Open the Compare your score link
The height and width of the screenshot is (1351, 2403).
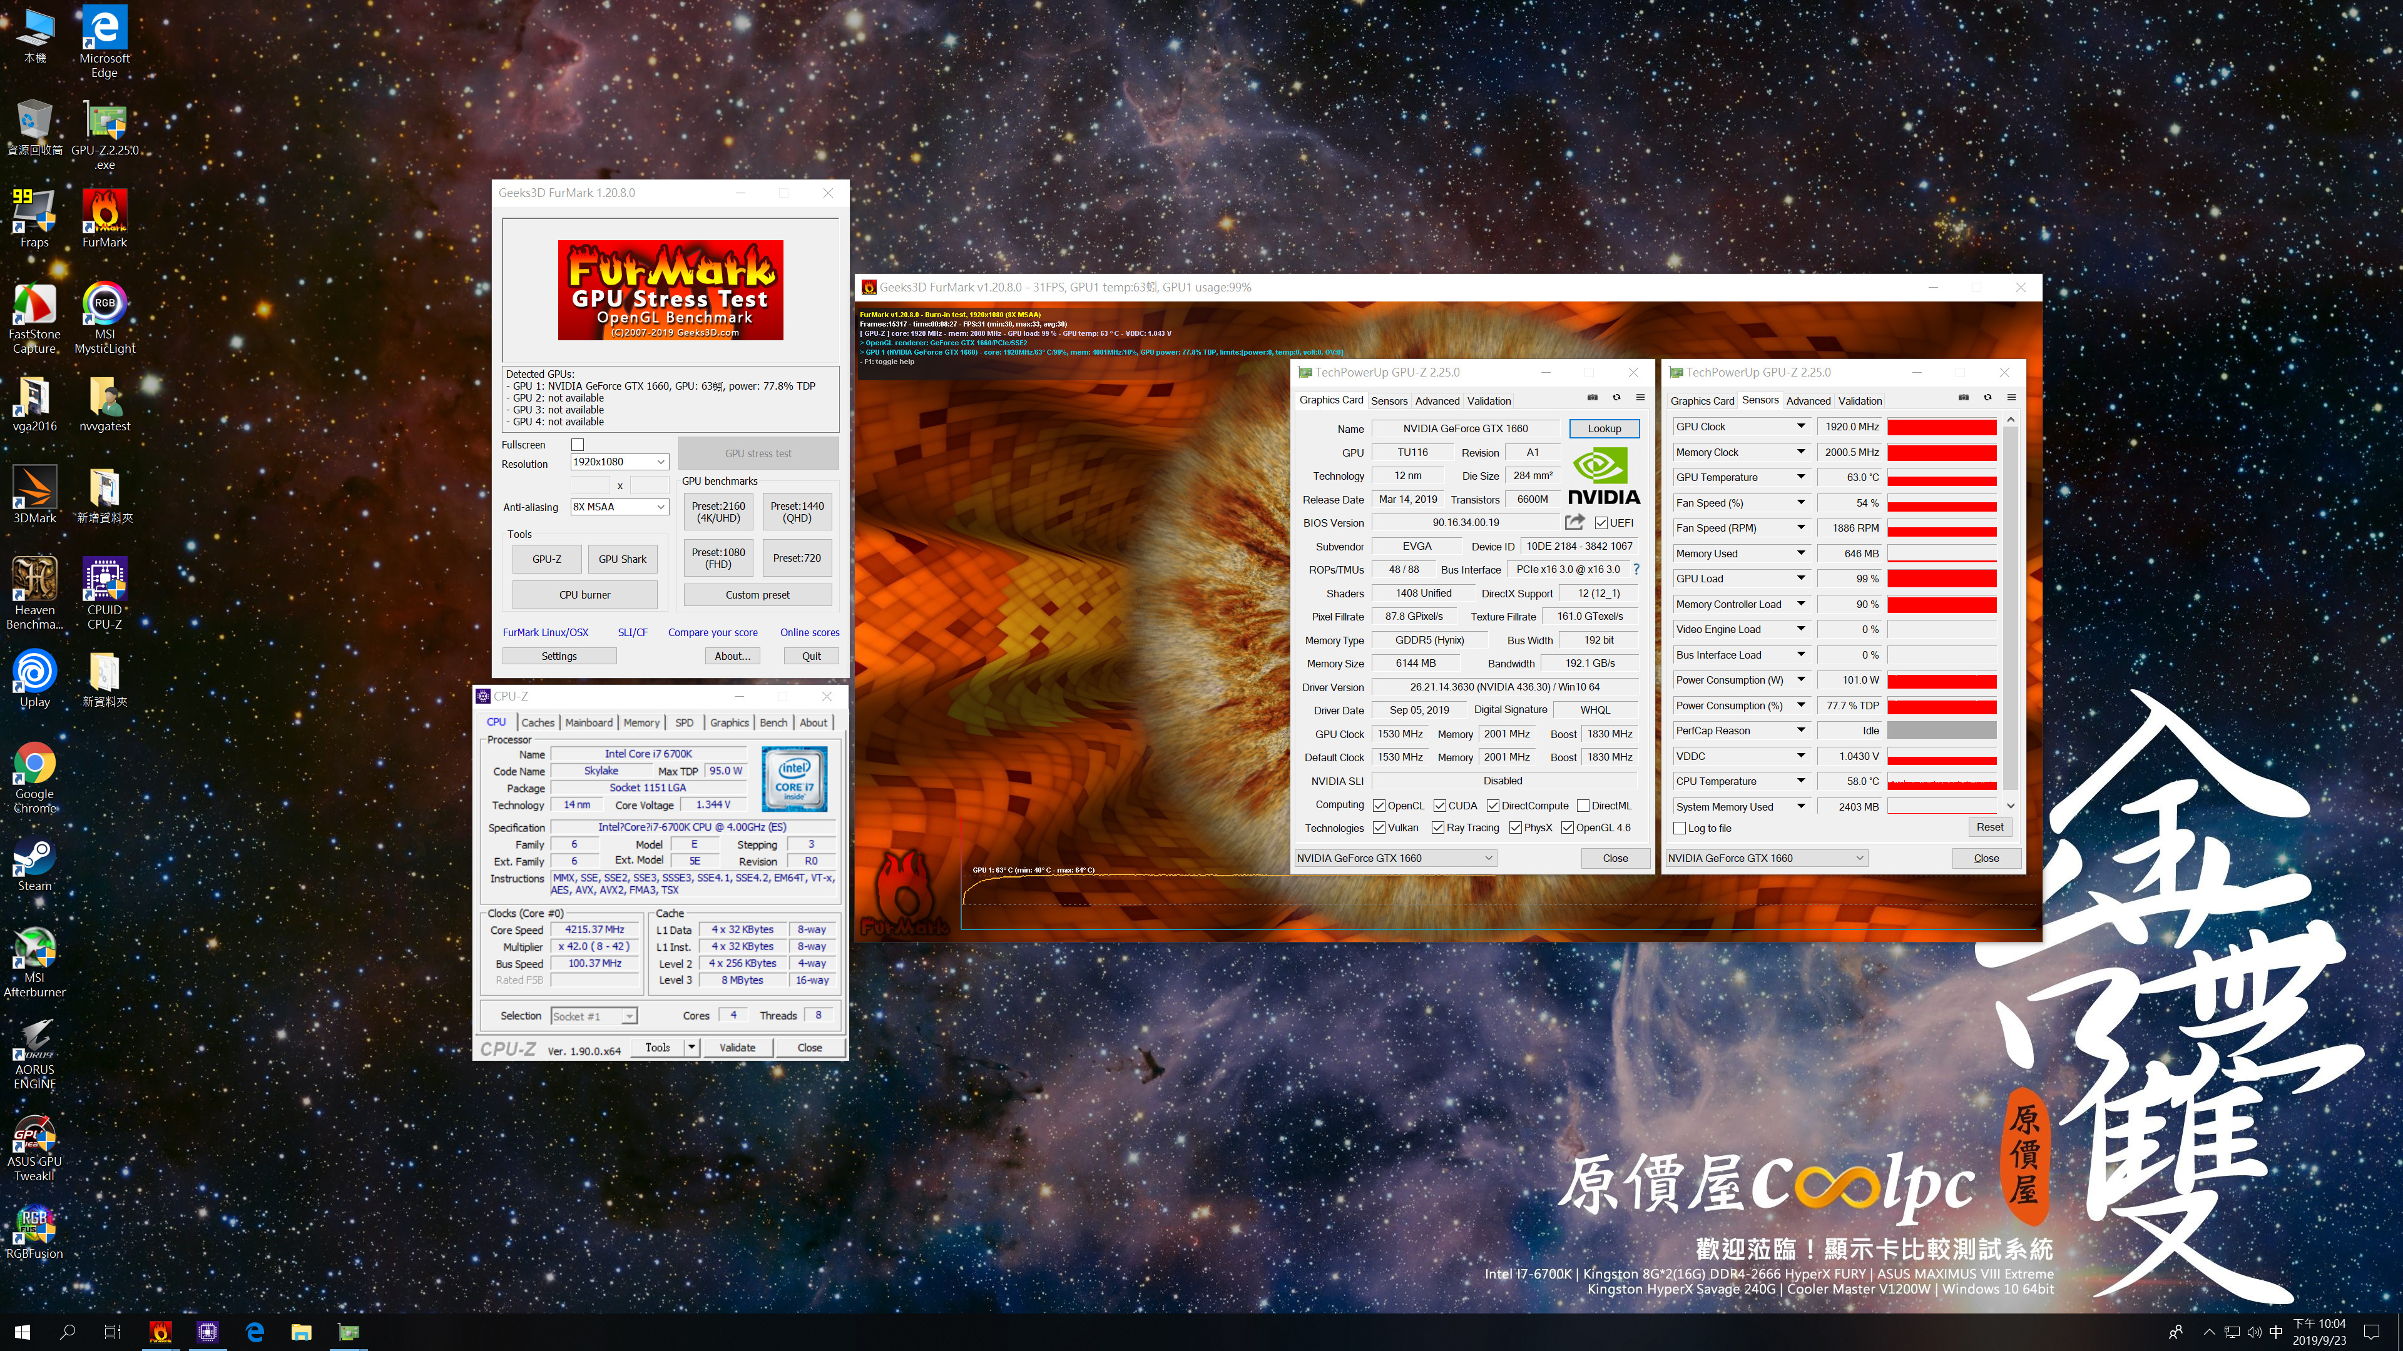(713, 632)
